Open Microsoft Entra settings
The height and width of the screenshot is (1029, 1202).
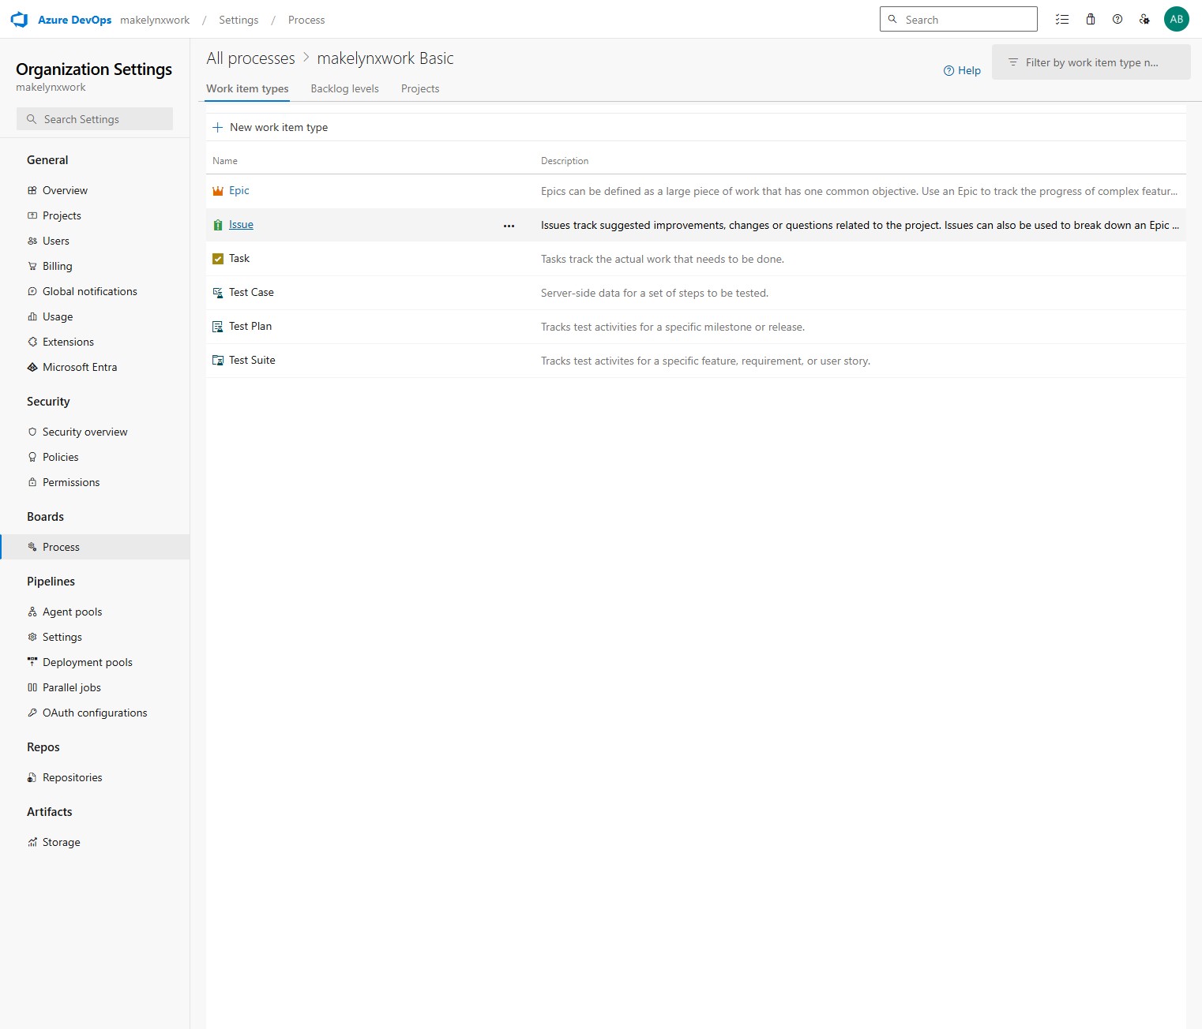pyautogui.click(x=95, y=367)
